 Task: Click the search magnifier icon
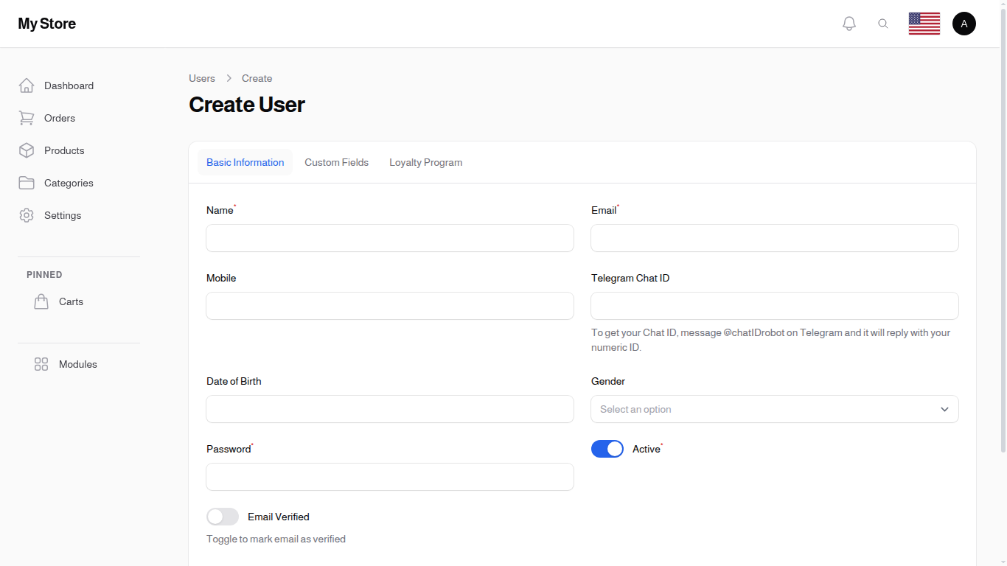point(883,23)
